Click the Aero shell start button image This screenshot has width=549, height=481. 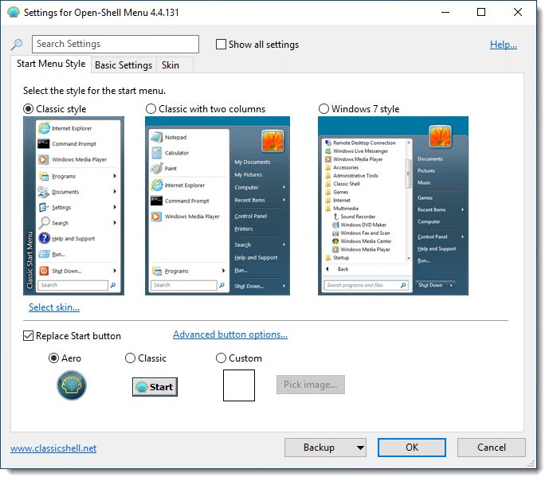(x=72, y=385)
